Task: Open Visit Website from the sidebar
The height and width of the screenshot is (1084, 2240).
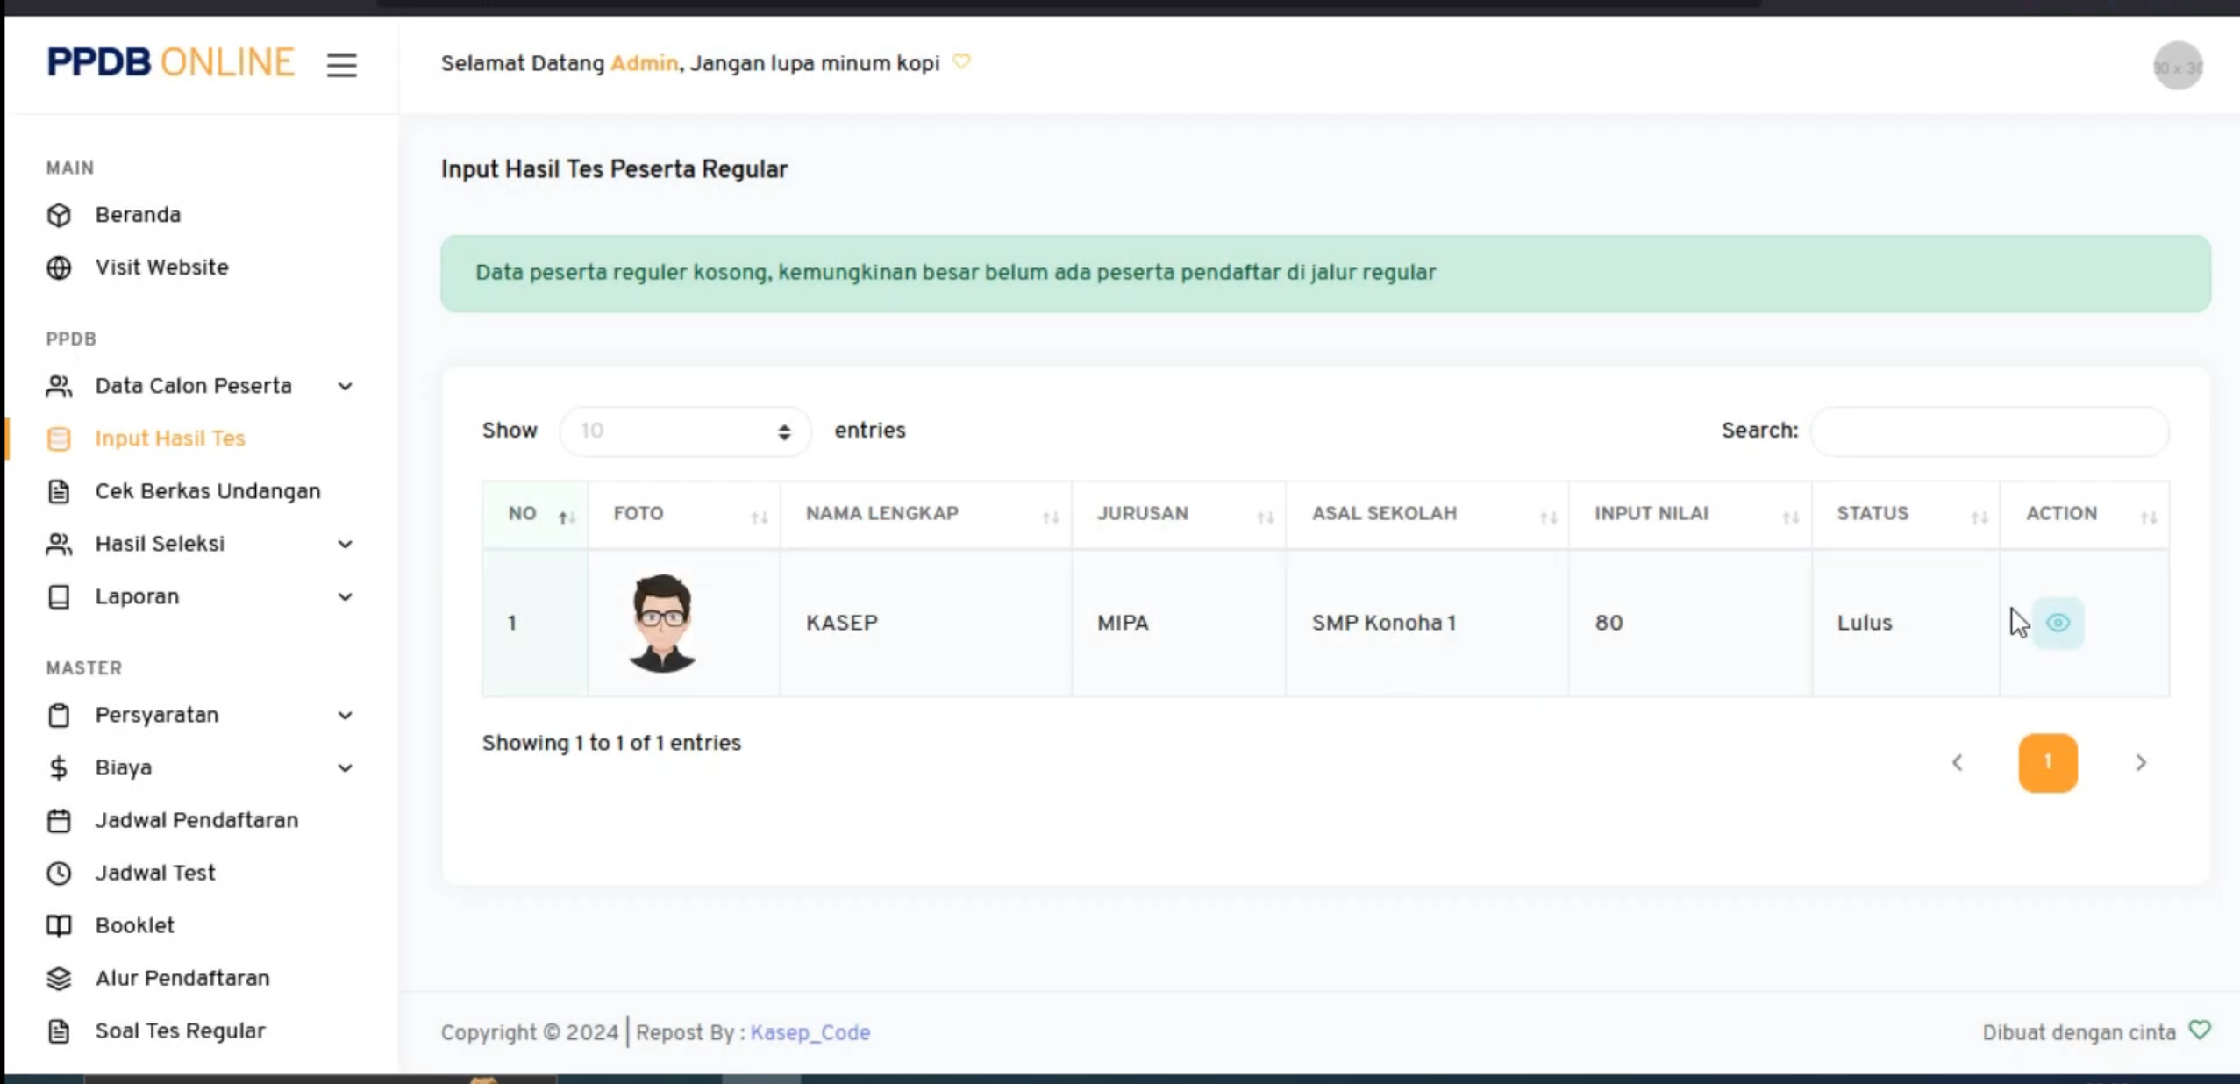Action: coord(161,267)
